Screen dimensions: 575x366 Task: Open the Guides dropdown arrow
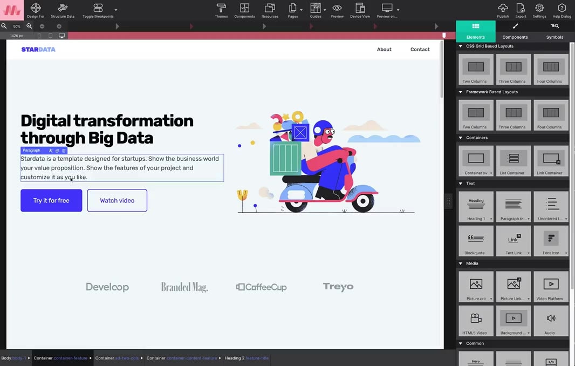pos(324,10)
